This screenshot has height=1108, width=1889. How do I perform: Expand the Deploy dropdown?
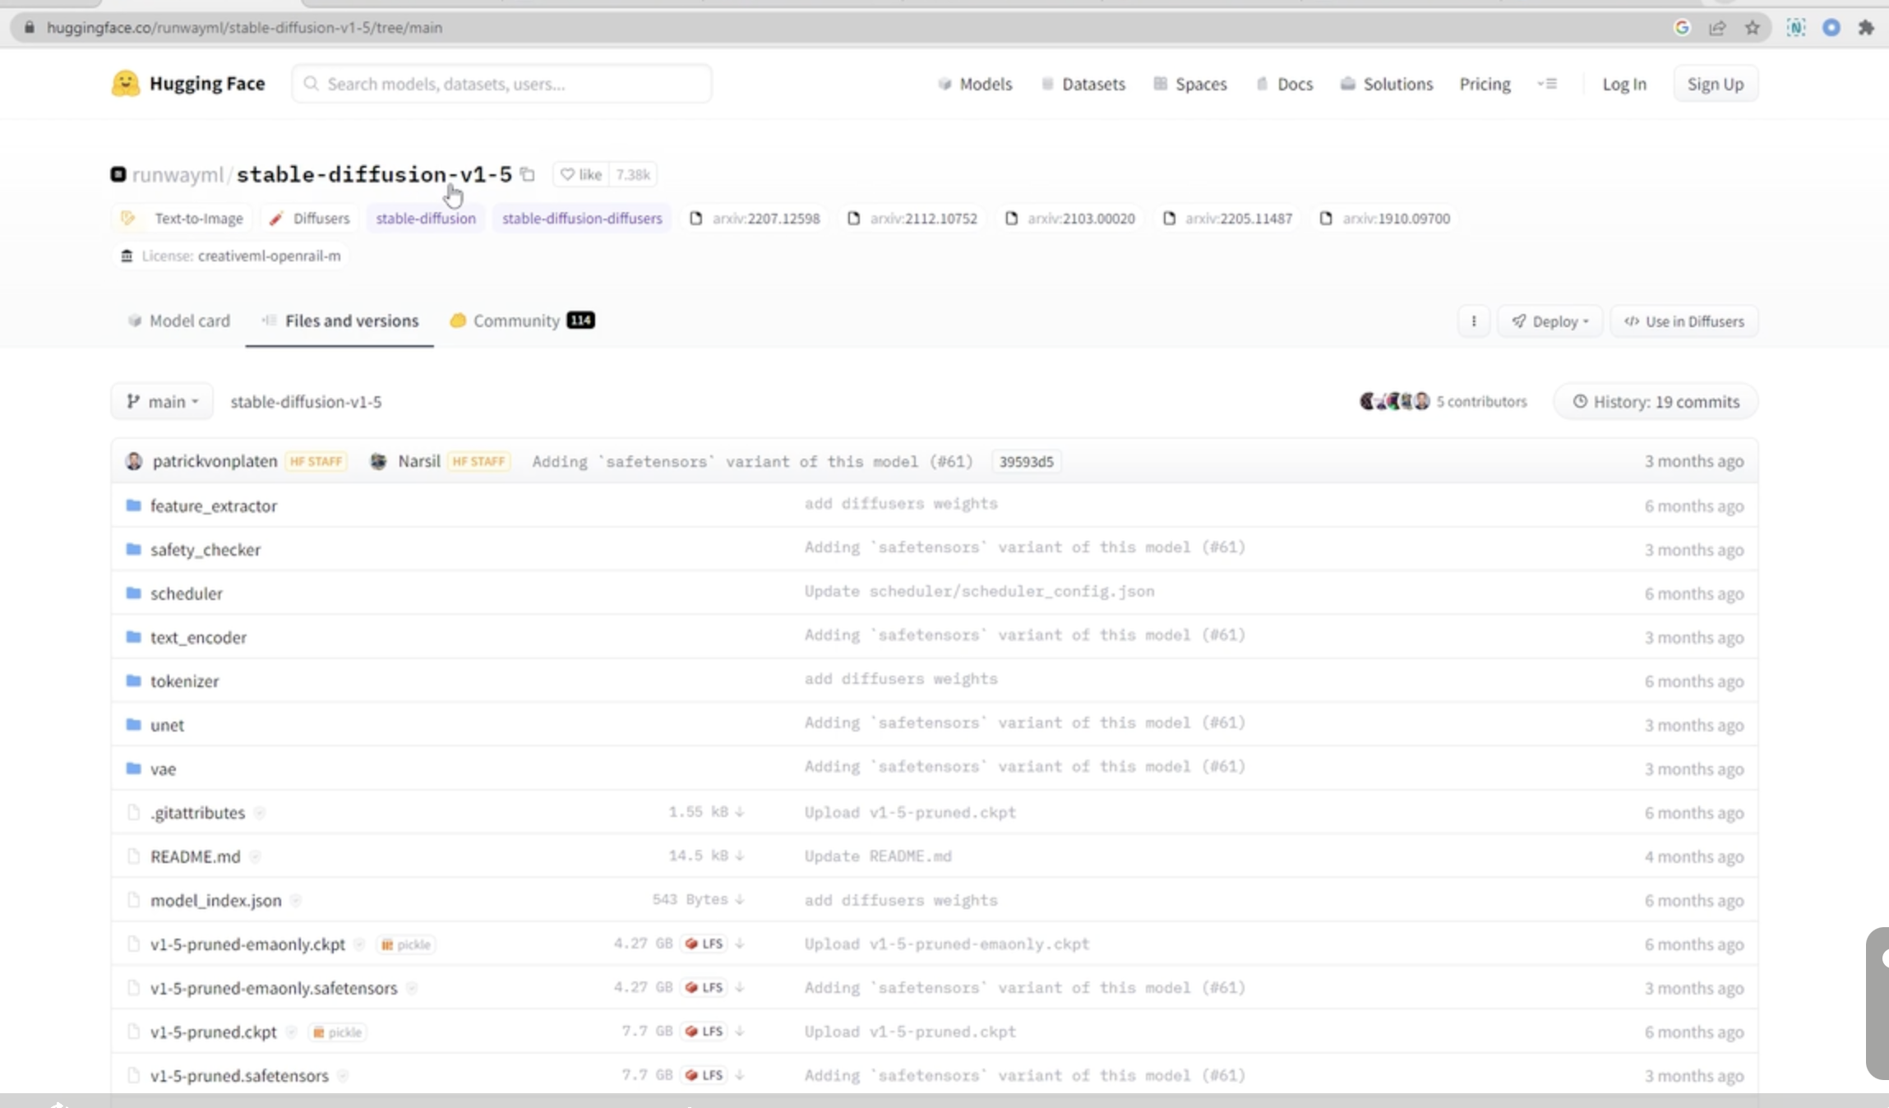[x=1550, y=321]
